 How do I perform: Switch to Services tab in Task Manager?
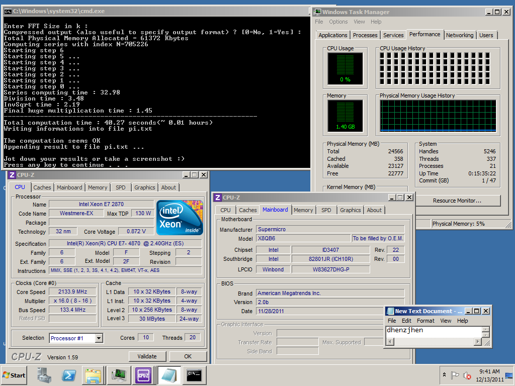(393, 35)
